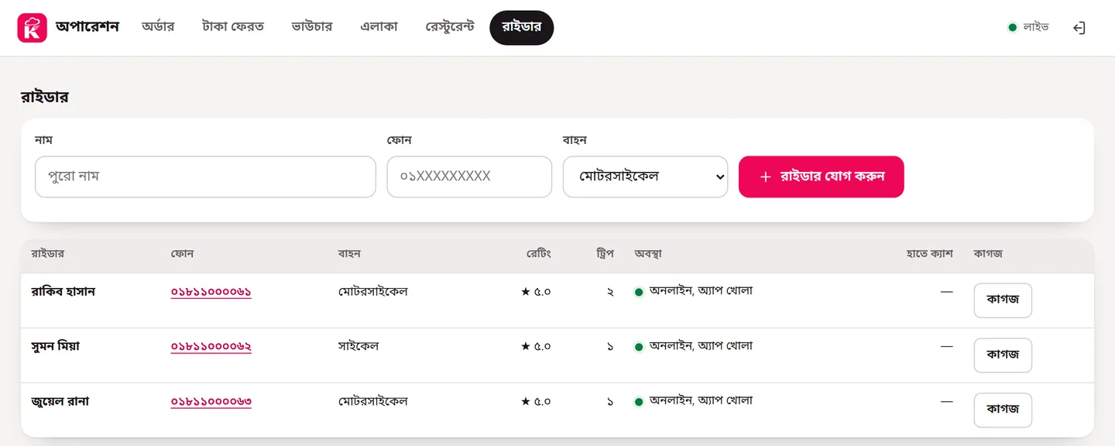Click কাগজ button for সুমন মিয়া
Viewport: 1115px width, 446px height.
[1003, 355]
